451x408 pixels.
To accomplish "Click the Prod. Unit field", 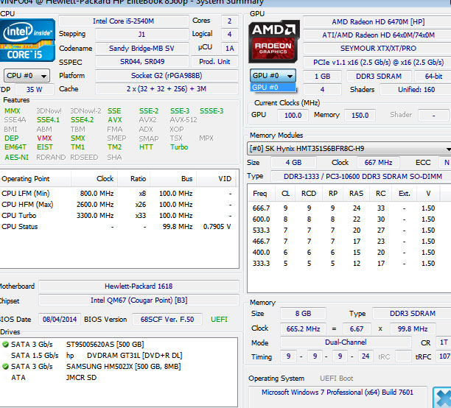I will click(x=214, y=62).
